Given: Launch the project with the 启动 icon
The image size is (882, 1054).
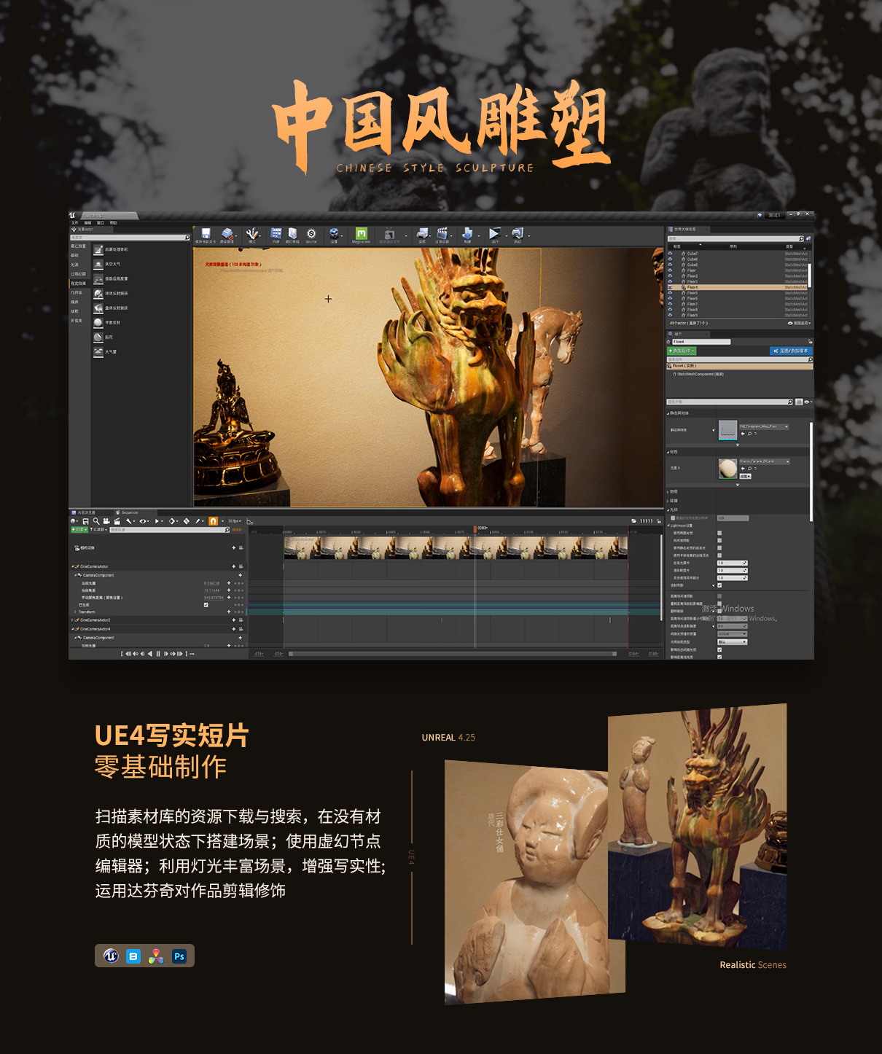Looking at the screenshot, I should coord(517,235).
